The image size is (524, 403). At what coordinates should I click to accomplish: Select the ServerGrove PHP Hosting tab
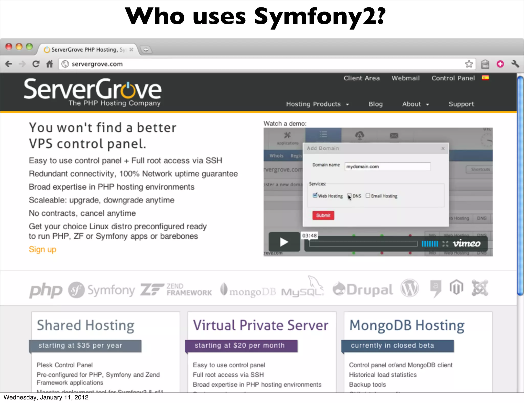[x=88, y=50]
